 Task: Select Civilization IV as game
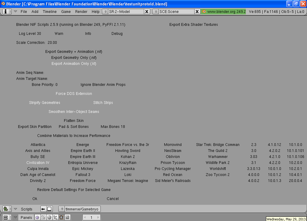[x=38, y=162]
